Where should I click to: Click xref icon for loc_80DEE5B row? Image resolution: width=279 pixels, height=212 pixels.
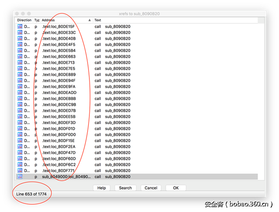point(20,117)
